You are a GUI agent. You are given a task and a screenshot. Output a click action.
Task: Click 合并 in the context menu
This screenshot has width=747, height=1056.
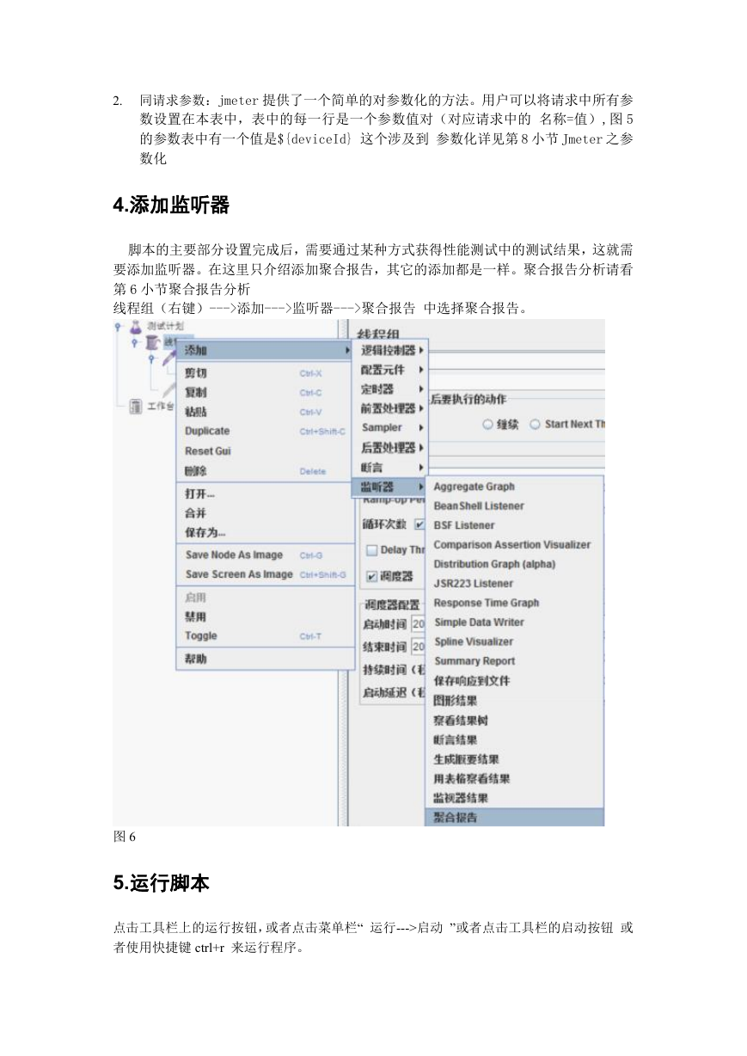click(265, 513)
